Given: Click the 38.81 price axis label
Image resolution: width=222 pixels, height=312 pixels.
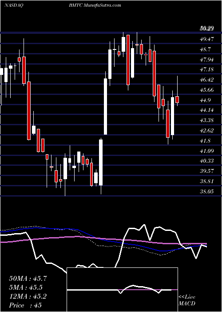Looking at the screenshot, I should [x=207, y=181].
